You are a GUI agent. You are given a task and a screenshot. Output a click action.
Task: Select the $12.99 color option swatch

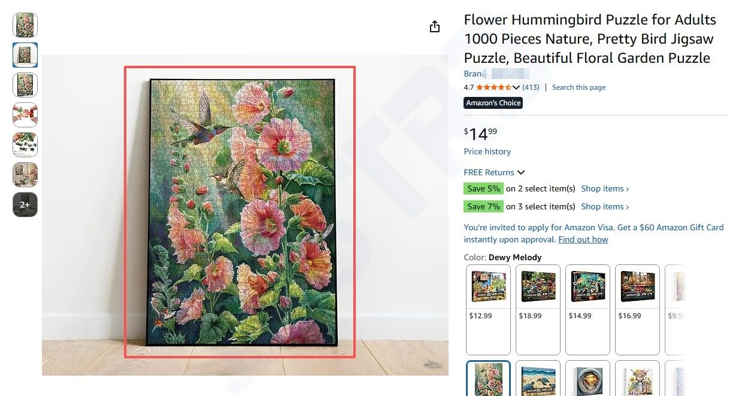pos(488,309)
